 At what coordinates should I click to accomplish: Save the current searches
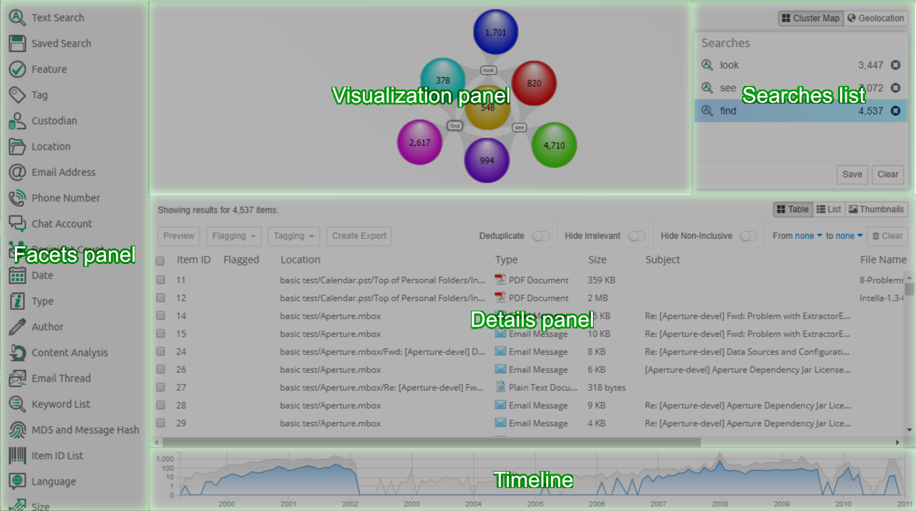tap(852, 174)
